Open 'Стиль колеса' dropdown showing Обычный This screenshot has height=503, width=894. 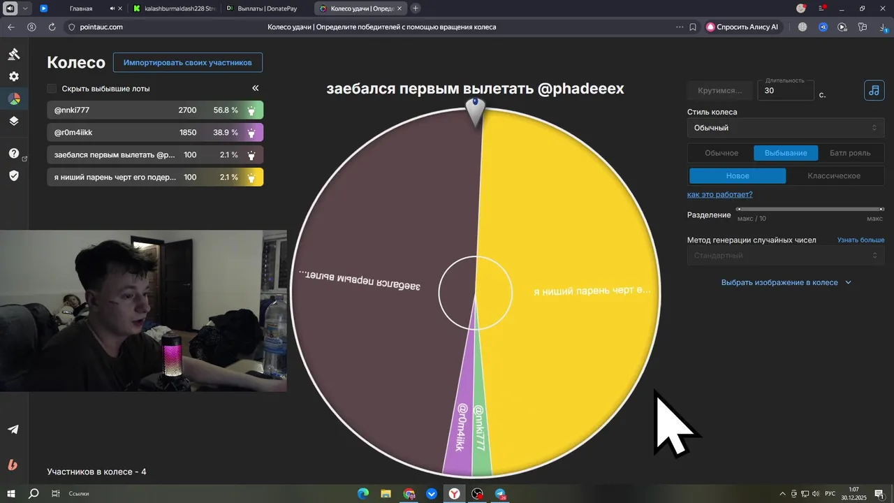(x=786, y=128)
